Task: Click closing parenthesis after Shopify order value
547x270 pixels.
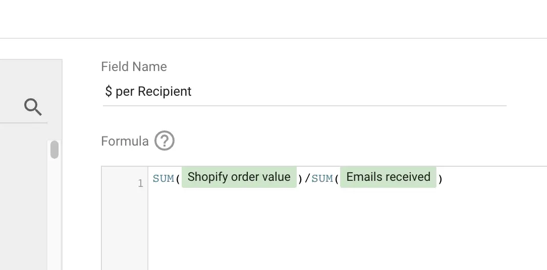Action: tap(300, 179)
